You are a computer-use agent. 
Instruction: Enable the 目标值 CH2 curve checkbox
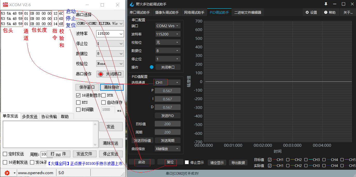click(x=288, y=160)
